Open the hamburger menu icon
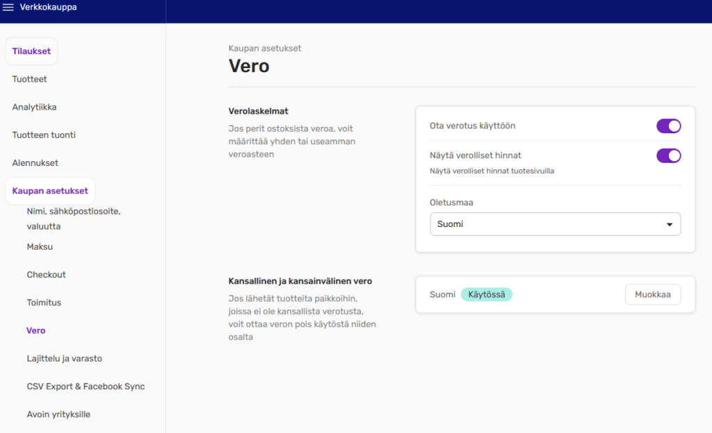The height and width of the screenshot is (433, 712). [8, 8]
